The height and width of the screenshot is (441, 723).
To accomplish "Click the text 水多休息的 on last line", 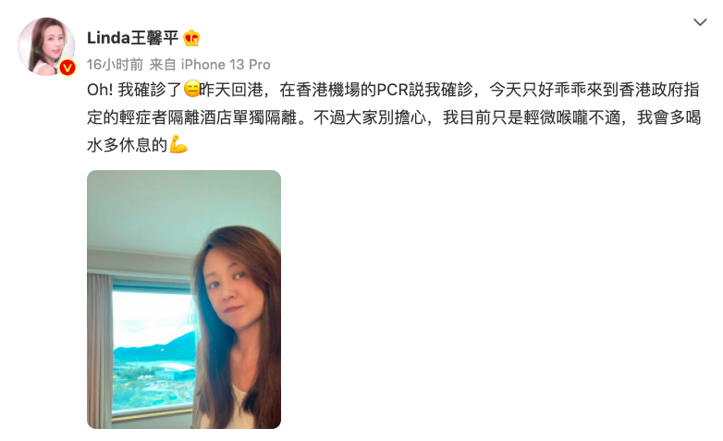I will (127, 145).
